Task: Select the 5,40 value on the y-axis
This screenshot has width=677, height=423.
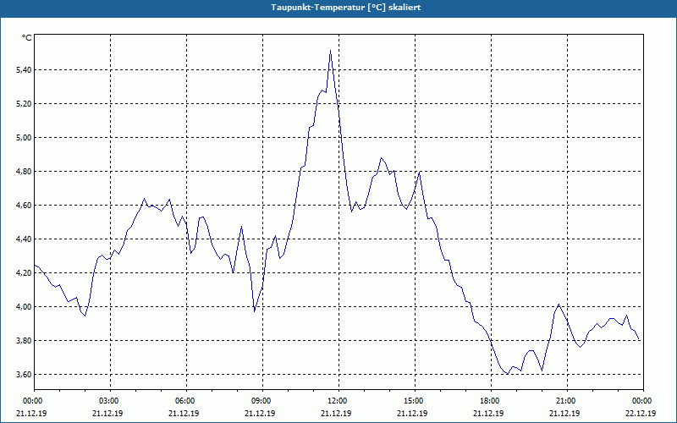Action: click(24, 70)
